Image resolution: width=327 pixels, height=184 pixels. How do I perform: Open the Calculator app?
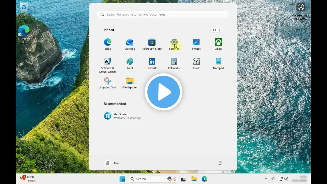174,64
